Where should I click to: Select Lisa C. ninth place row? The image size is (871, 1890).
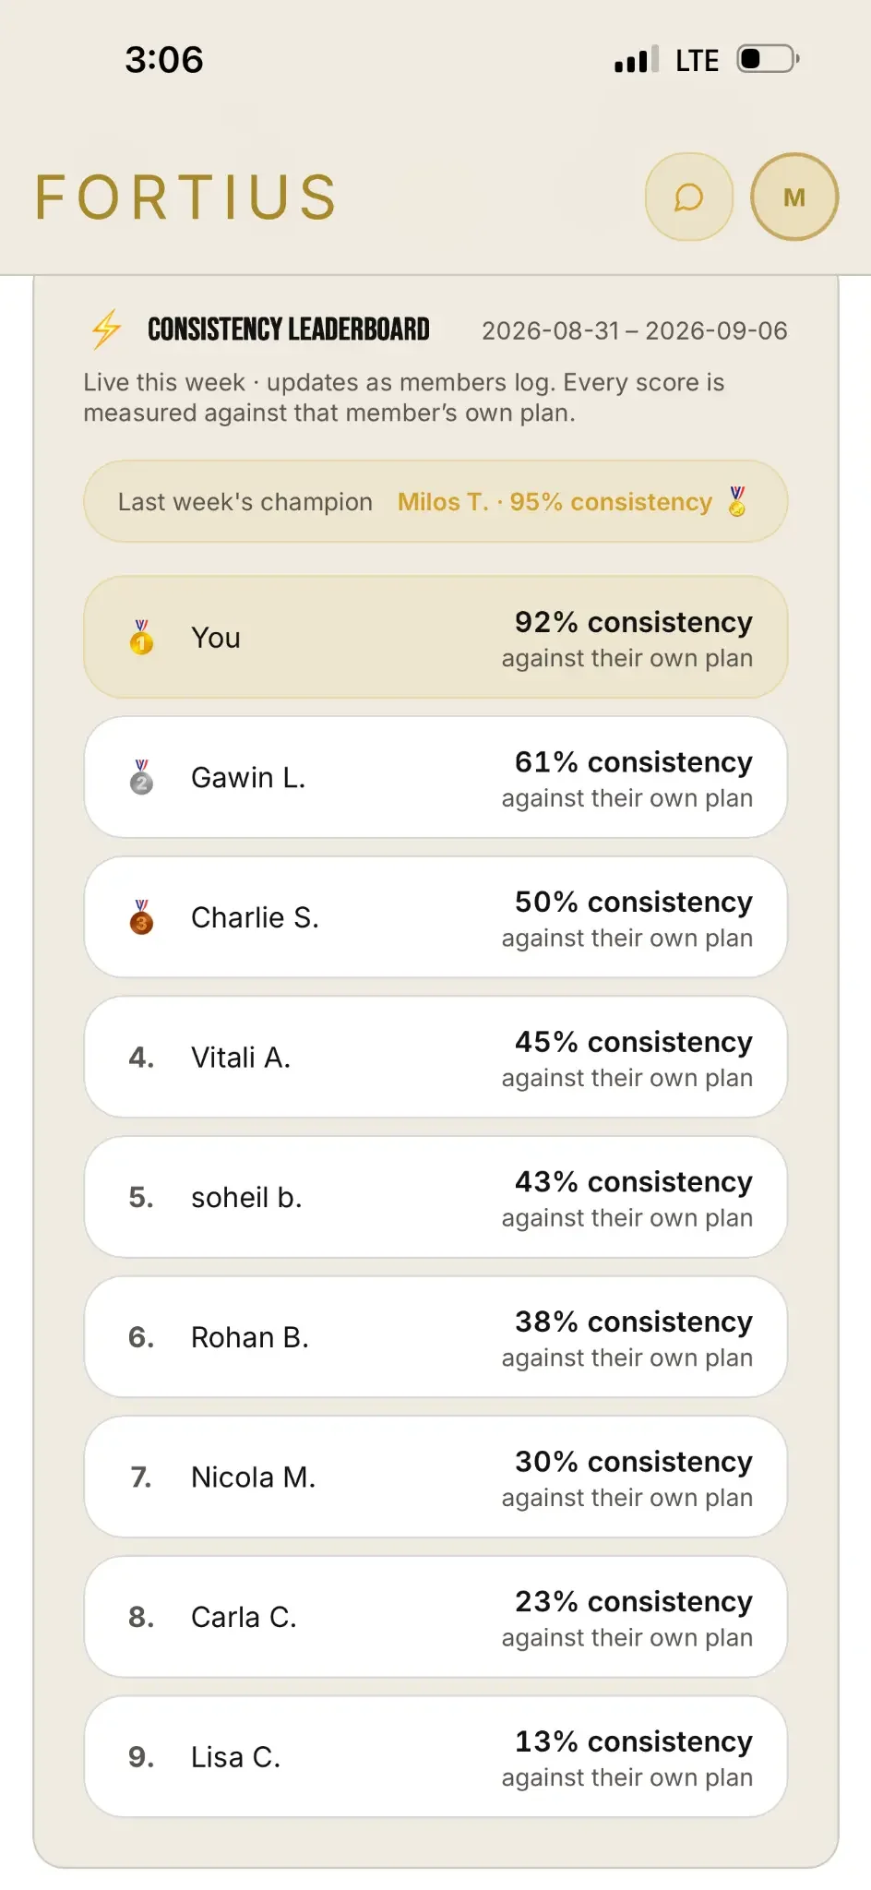[435, 1757]
